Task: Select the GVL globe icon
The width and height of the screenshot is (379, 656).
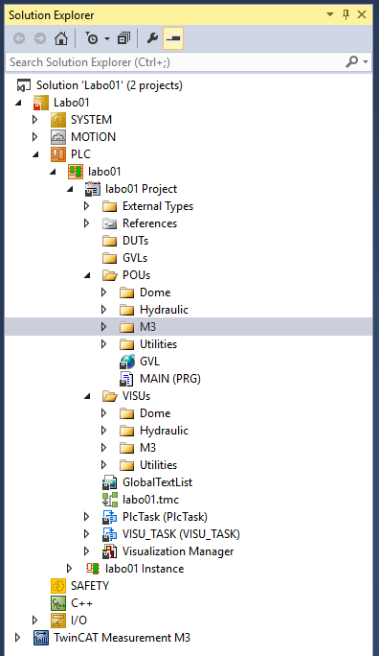Action: pyautogui.click(x=127, y=362)
